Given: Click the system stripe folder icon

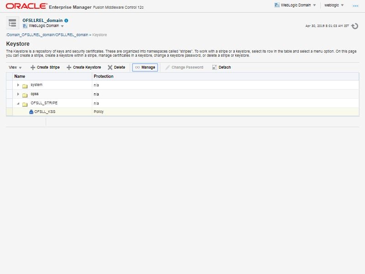Looking at the screenshot, I should [25, 86].
